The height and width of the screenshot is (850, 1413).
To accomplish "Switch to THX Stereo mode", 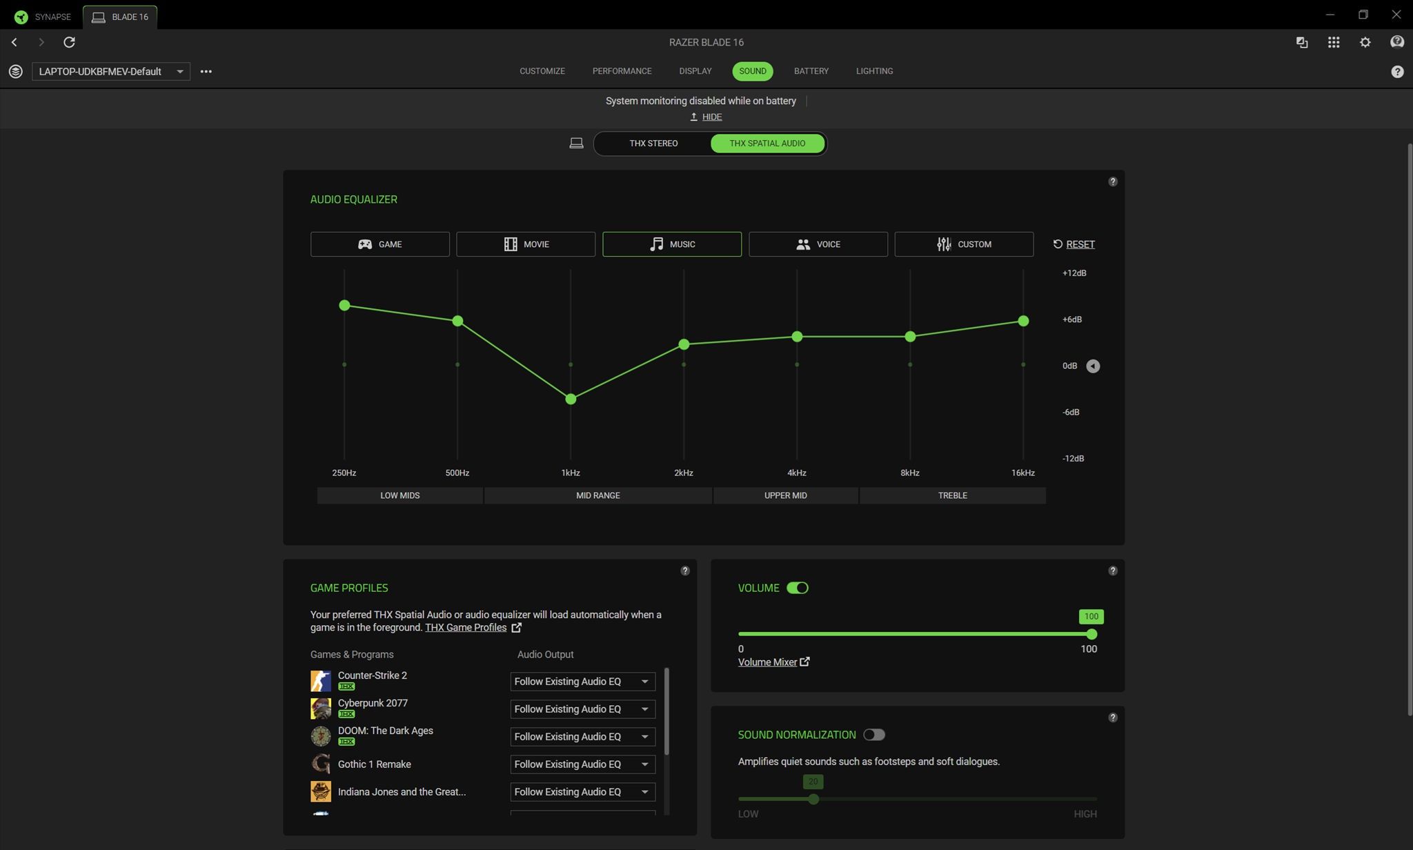I will click(x=653, y=144).
